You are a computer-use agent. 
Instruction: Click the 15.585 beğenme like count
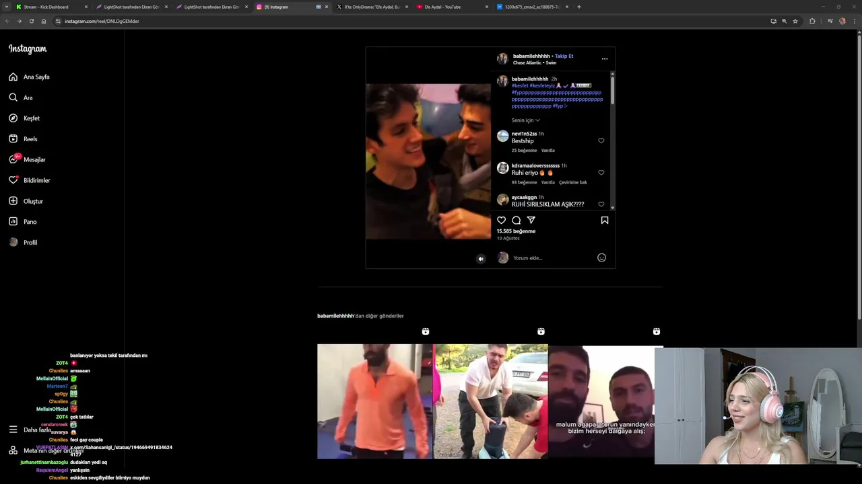(516, 231)
